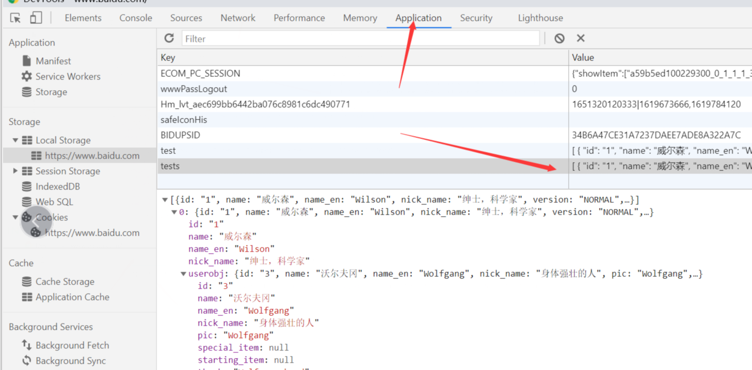Open Manifest in the sidebar
752x370 pixels.
coord(53,61)
